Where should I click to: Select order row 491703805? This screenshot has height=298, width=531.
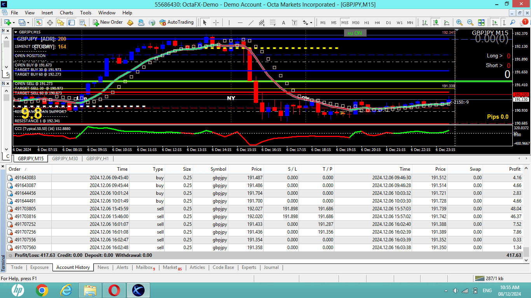click(264, 209)
